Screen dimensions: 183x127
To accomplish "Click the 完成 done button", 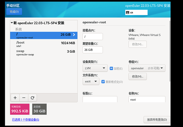I will pos(14,12).
